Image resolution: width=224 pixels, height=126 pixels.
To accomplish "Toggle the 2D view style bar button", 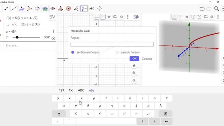I will tap(136, 17).
